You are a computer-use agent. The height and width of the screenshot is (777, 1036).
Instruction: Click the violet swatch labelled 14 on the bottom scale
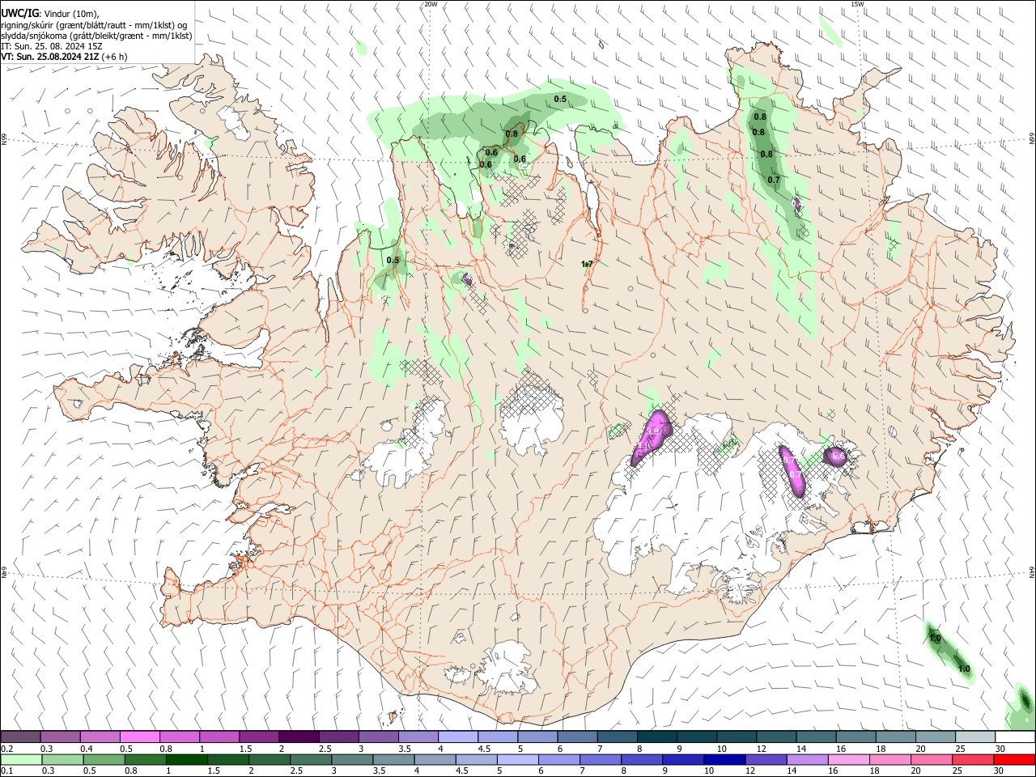pos(807,759)
